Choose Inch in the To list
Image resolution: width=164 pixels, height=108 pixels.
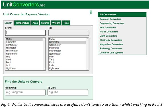[x=67, y=65]
